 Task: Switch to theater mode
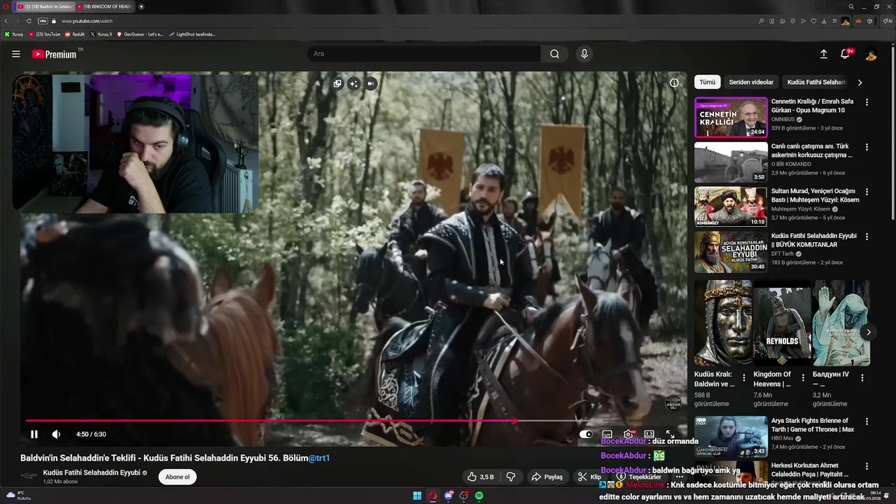point(649,434)
